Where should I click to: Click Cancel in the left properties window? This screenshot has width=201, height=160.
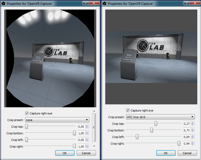[x=86, y=153]
